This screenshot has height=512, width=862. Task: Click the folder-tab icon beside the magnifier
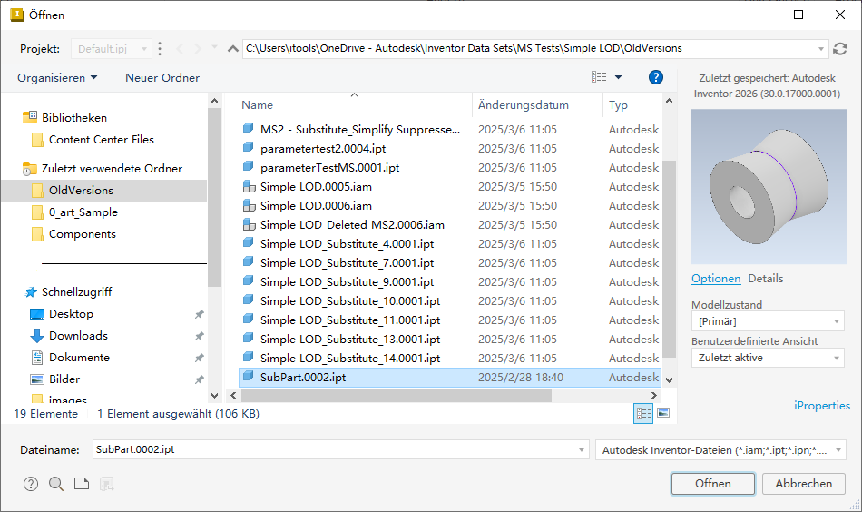click(x=82, y=484)
